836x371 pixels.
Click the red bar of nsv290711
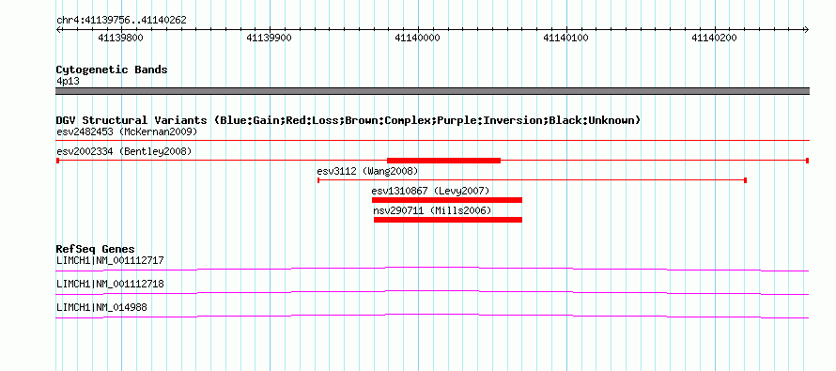click(x=448, y=220)
